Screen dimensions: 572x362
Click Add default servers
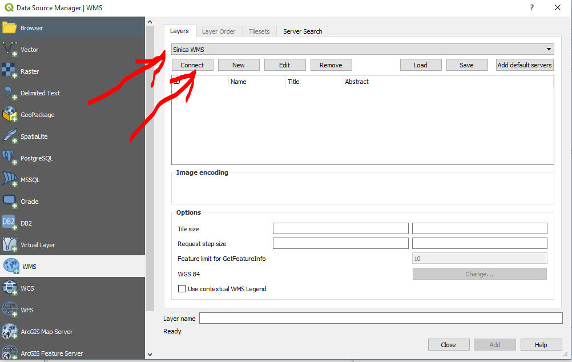[x=524, y=65]
